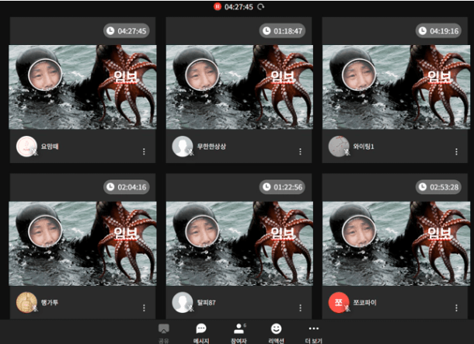Click the name text 쪼코파이
The width and height of the screenshot is (474, 344).
pyautogui.click(x=365, y=303)
